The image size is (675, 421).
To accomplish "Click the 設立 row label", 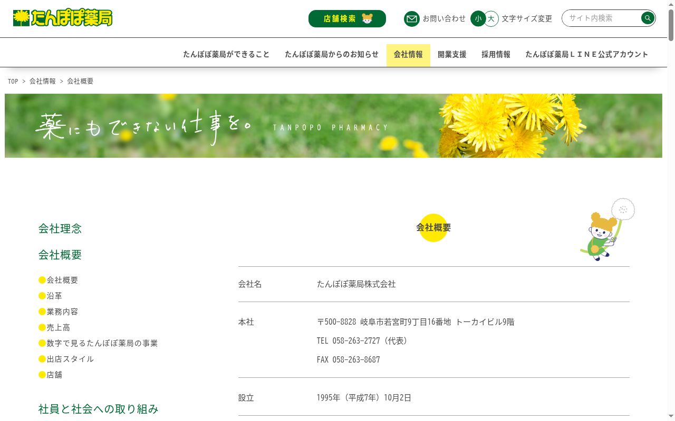I will (x=246, y=398).
